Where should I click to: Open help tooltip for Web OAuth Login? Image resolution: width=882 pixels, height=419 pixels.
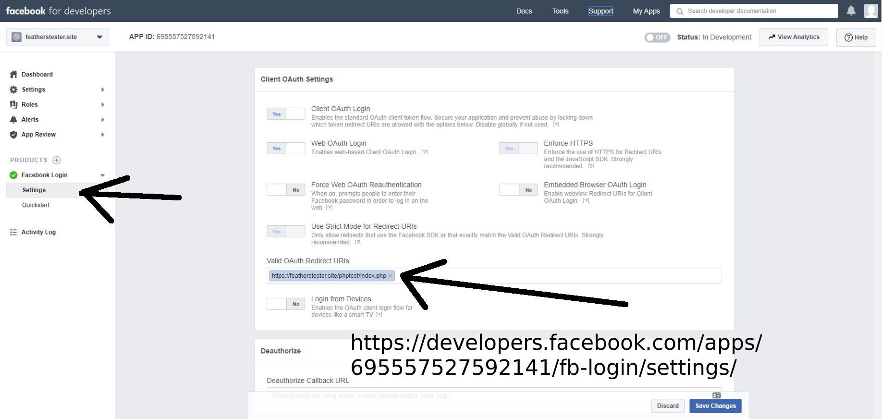(x=425, y=152)
